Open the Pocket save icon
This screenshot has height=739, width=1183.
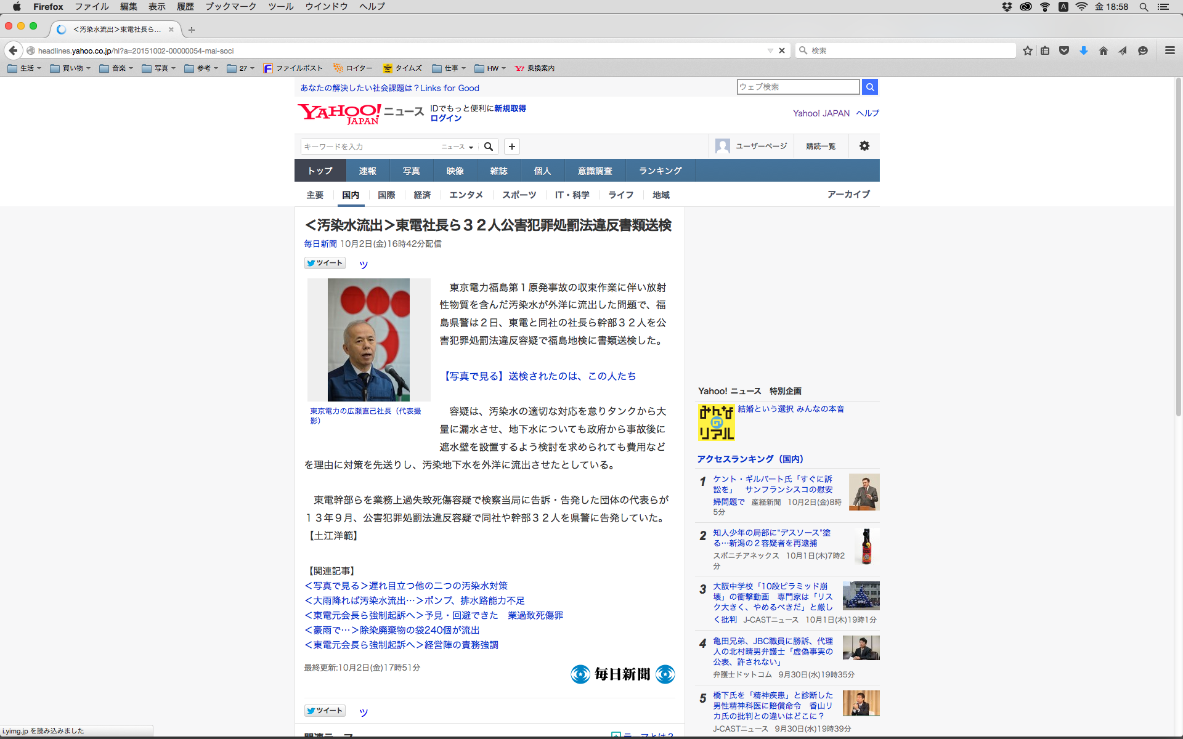[1063, 50]
